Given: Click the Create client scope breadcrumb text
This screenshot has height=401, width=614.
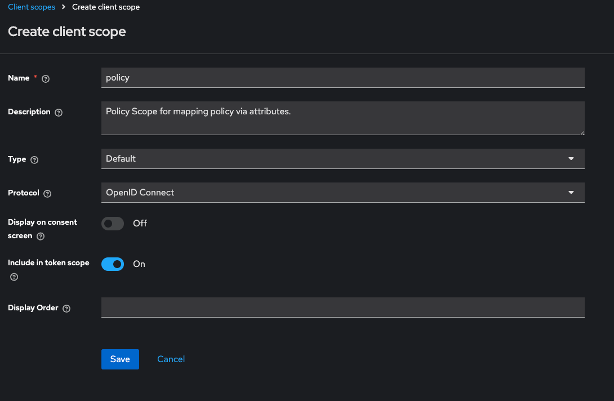Looking at the screenshot, I should click(106, 7).
